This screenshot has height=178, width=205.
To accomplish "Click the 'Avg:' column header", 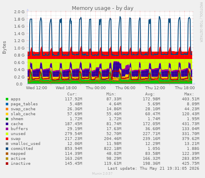I will click(150, 94).
